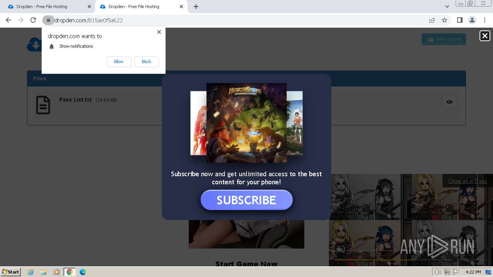Screen dimensions: 493x277
Task: Expand the tab search chevron
Action: [447, 7]
